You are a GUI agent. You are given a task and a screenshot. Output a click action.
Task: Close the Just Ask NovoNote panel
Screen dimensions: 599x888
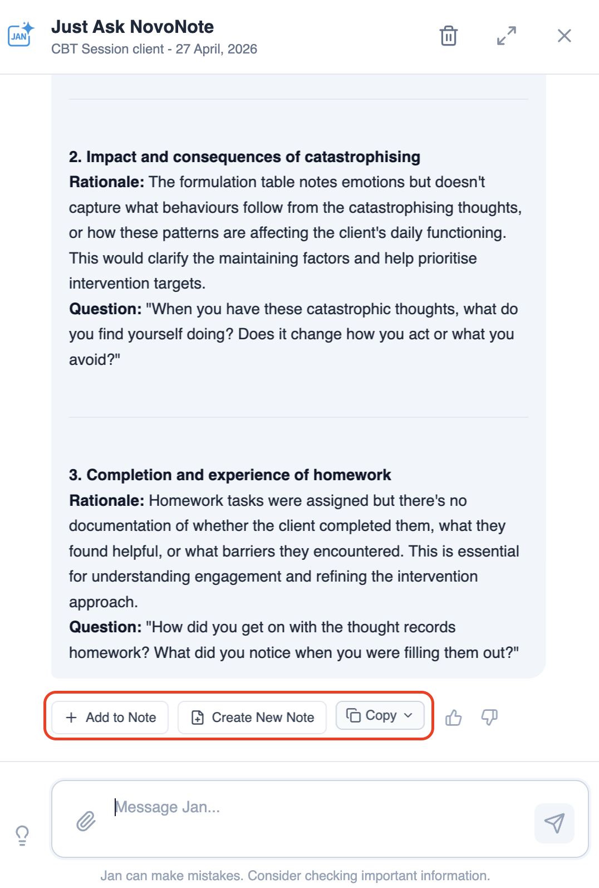coord(564,36)
